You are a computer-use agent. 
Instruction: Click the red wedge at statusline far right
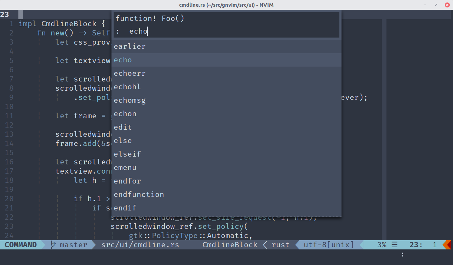coord(448,244)
